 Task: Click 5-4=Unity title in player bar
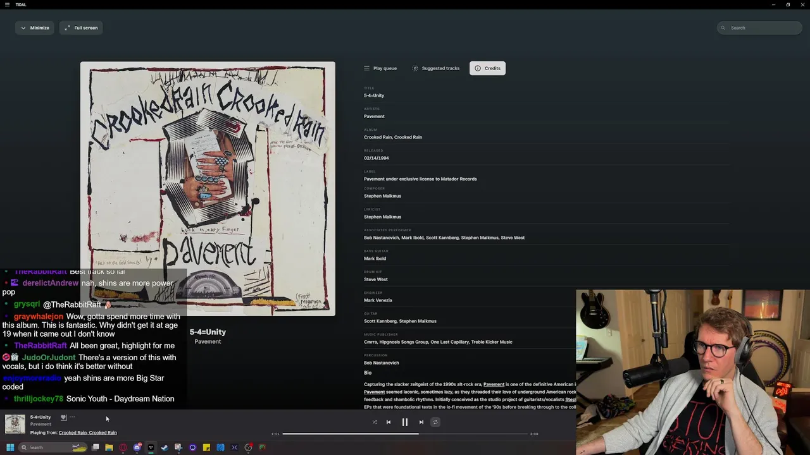click(40, 417)
